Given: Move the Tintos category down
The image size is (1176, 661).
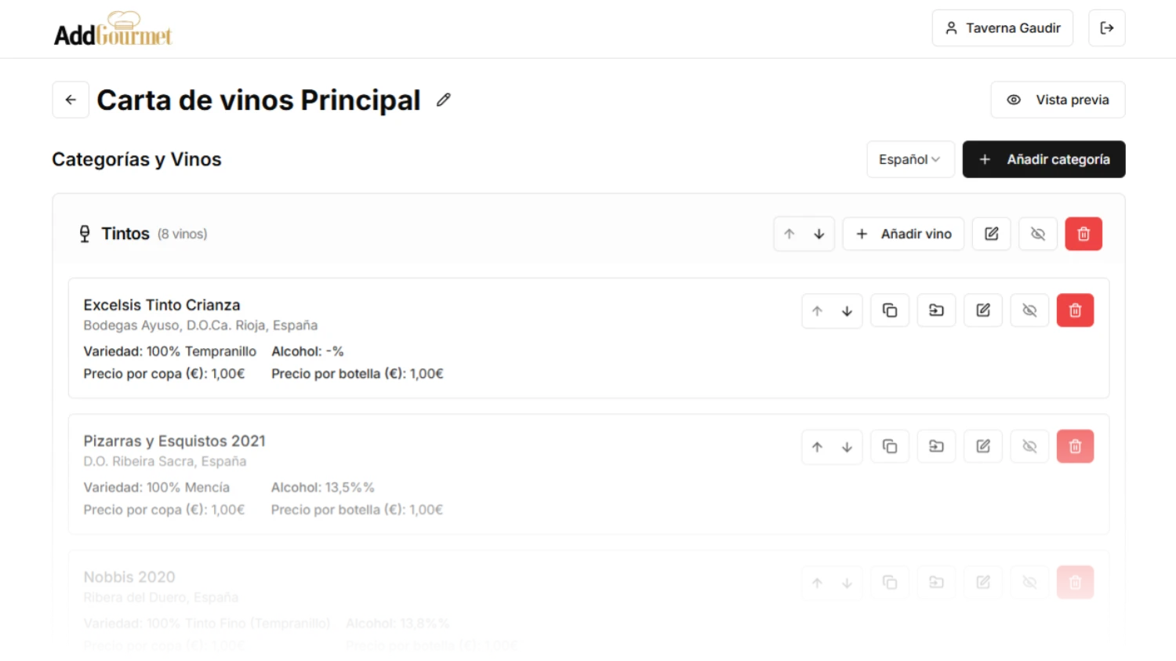Looking at the screenshot, I should point(819,234).
